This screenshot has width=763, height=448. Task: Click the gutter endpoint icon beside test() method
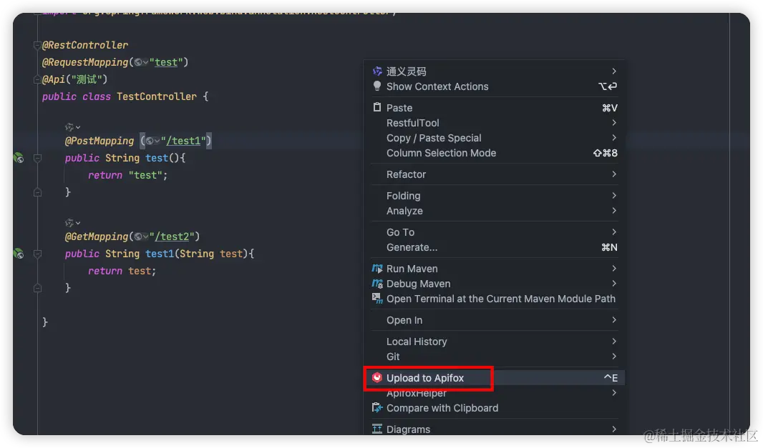[19, 158]
